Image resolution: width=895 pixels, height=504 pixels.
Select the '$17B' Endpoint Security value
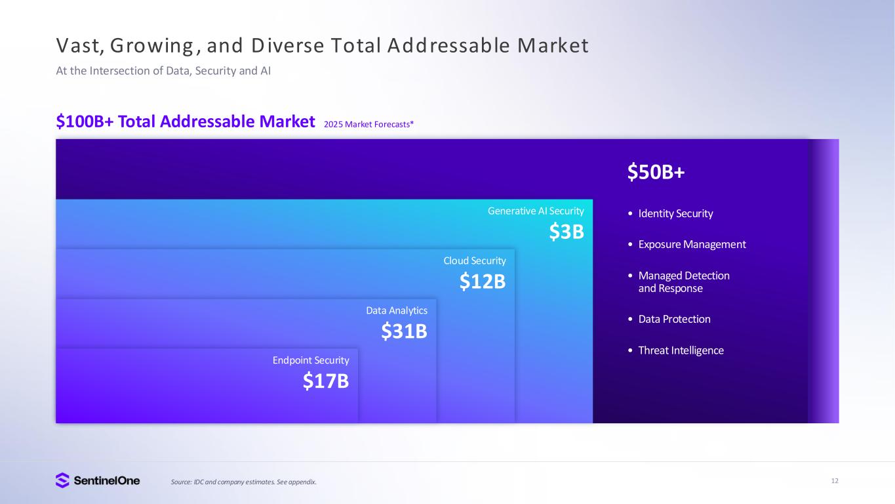point(326,381)
